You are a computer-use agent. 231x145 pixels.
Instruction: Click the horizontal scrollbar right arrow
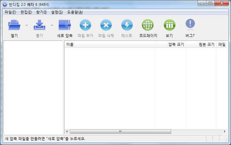click(225, 132)
